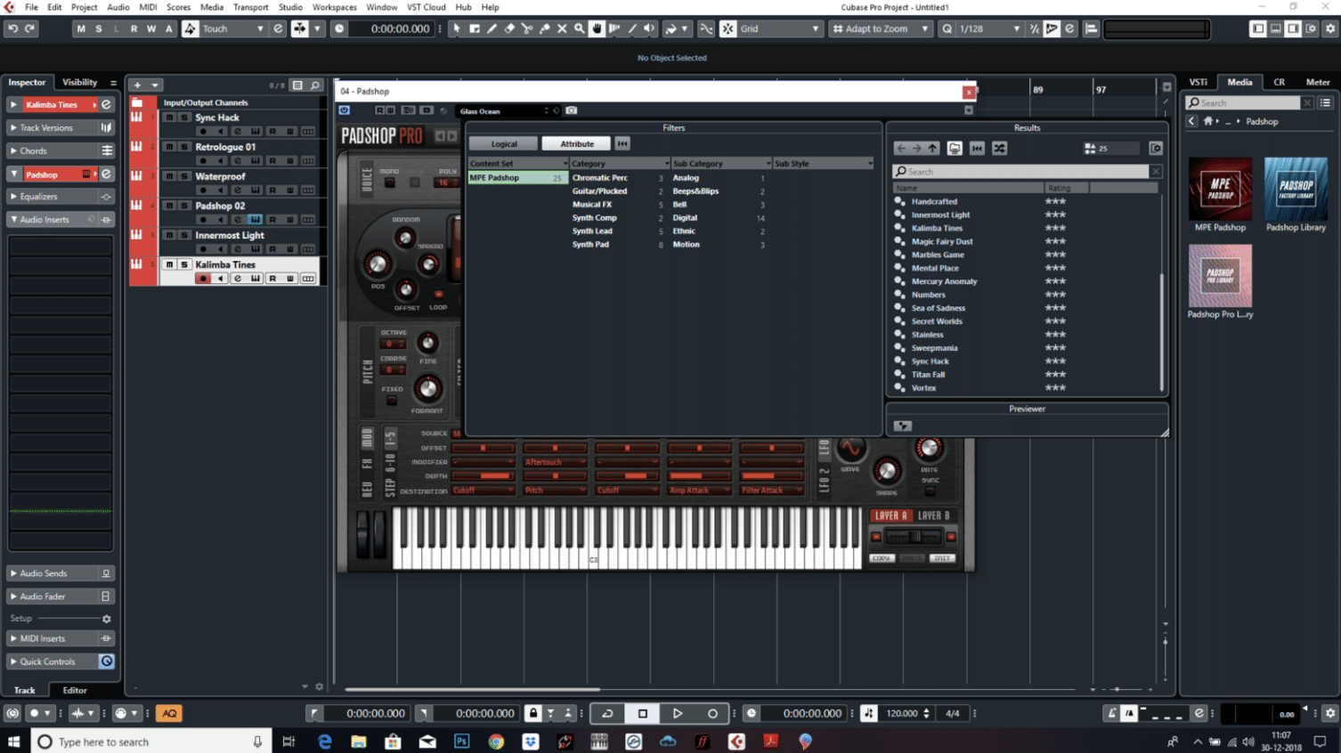Select LAYER B in Padshop
Image resolution: width=1341 pixels, height=753 pixels.
click(x=934, y=515)
